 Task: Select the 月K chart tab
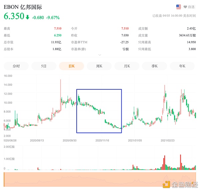127,66
